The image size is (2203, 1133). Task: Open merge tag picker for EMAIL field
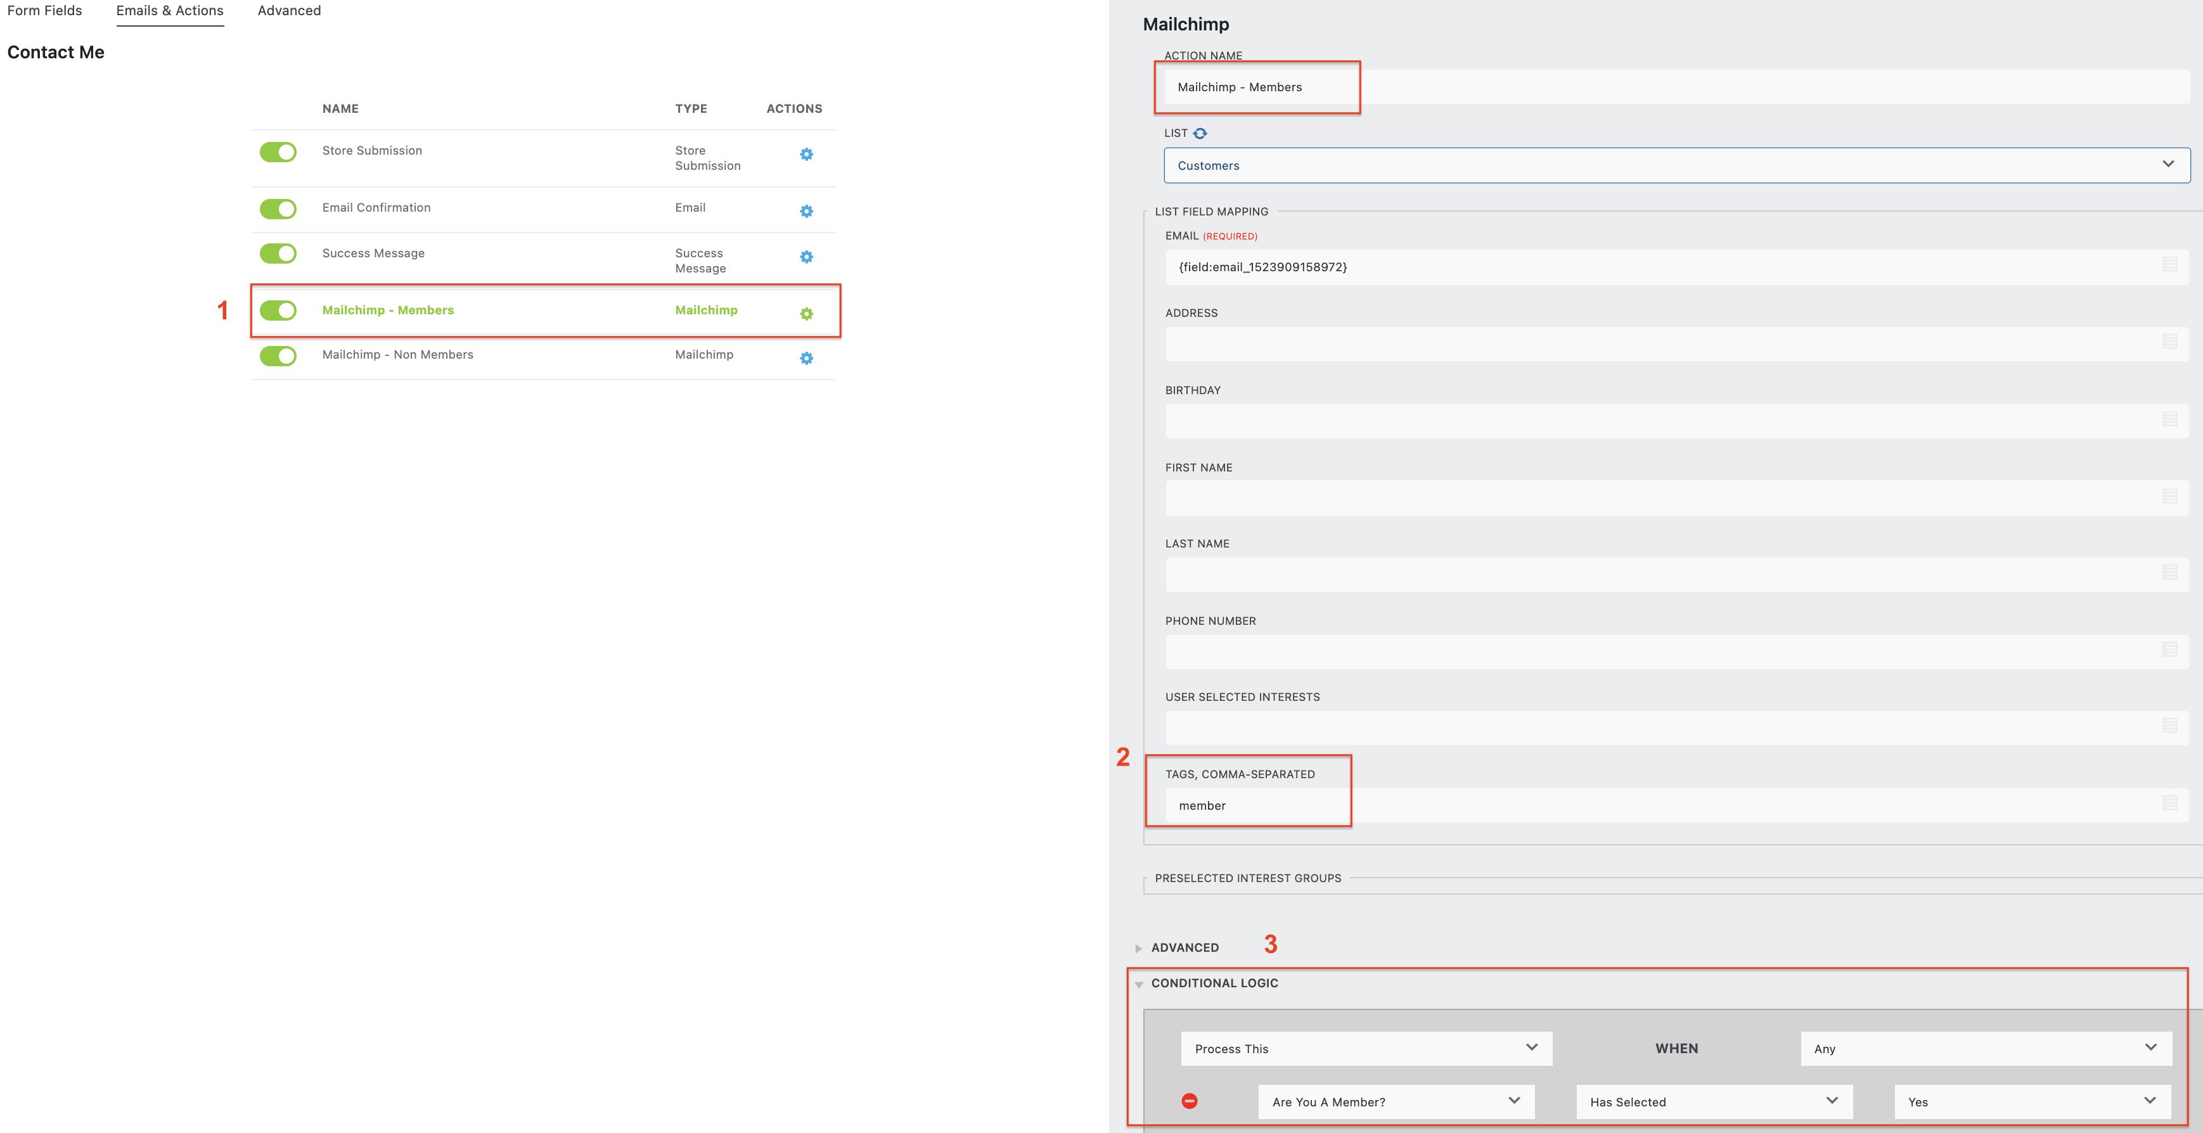click(x=2171, y=266)
